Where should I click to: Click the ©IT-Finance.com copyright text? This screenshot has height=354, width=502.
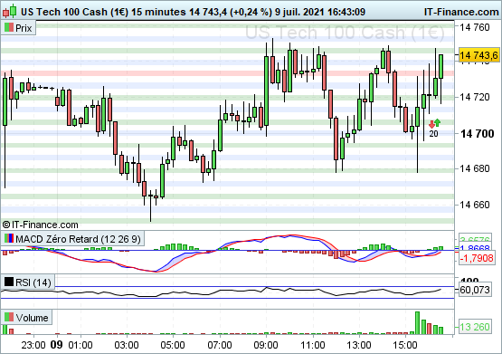pos(41,225)
